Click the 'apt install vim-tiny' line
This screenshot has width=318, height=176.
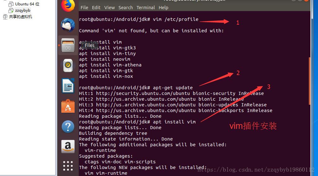click(107, 53)
